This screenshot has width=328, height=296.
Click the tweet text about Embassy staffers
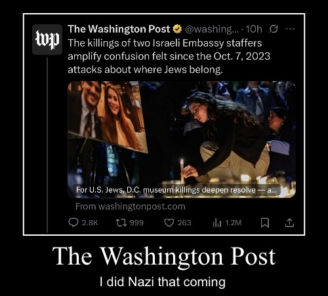169,56
